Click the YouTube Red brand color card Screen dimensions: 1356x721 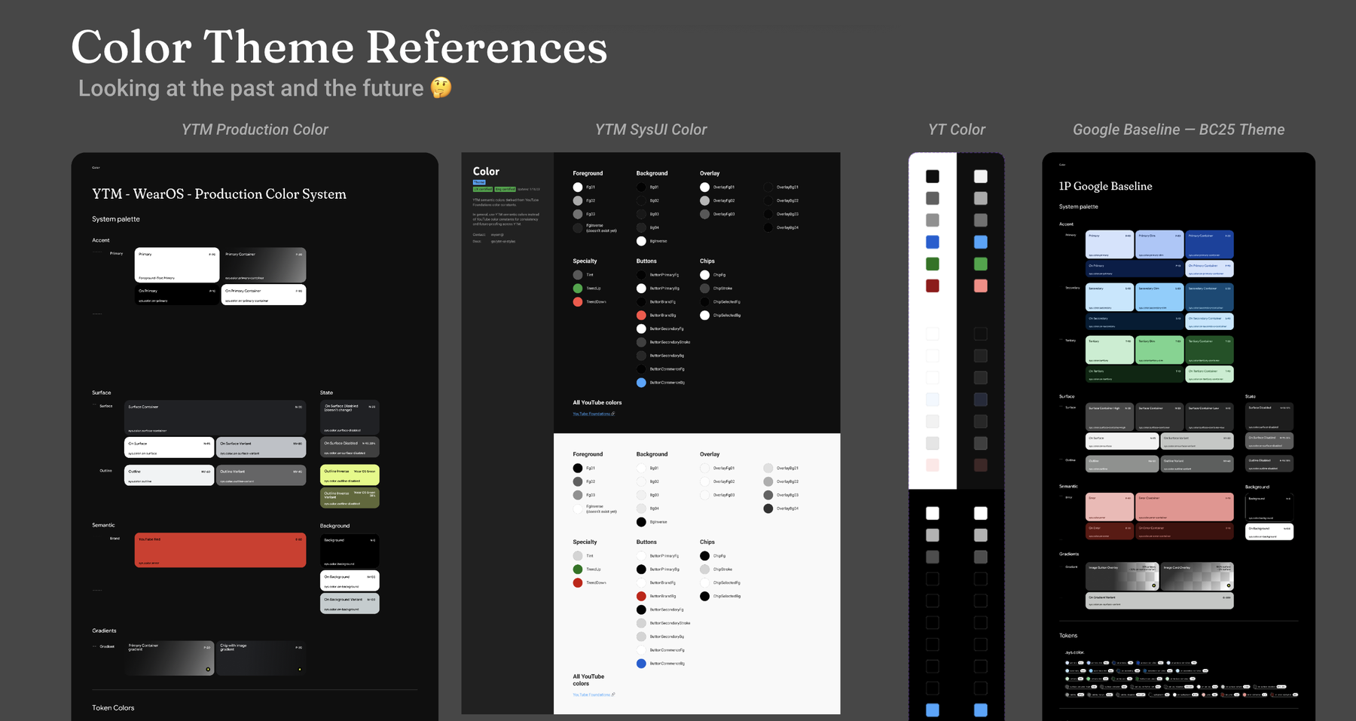click(220, 550)
